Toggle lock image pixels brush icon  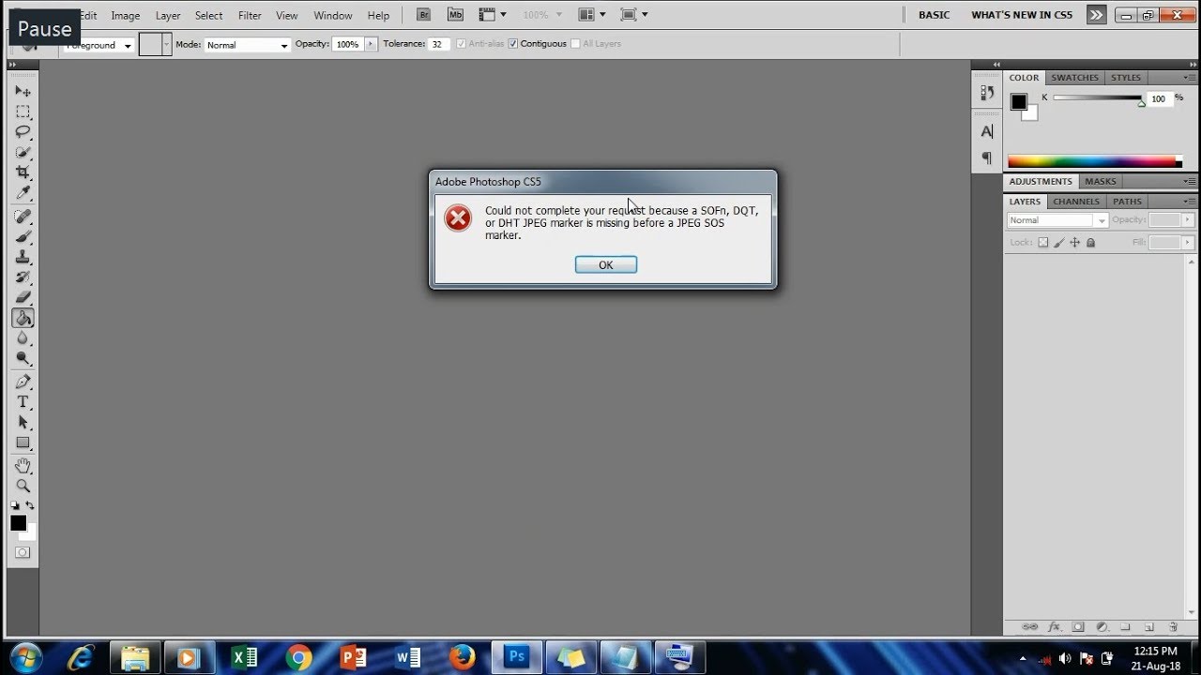click(1059, 243)
